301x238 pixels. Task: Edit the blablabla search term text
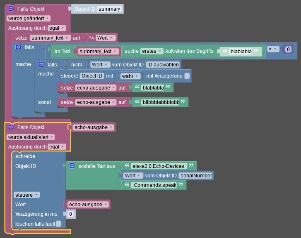[241, 52]
